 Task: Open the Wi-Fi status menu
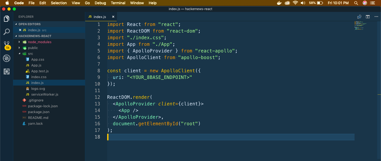[x=295, y=3]
